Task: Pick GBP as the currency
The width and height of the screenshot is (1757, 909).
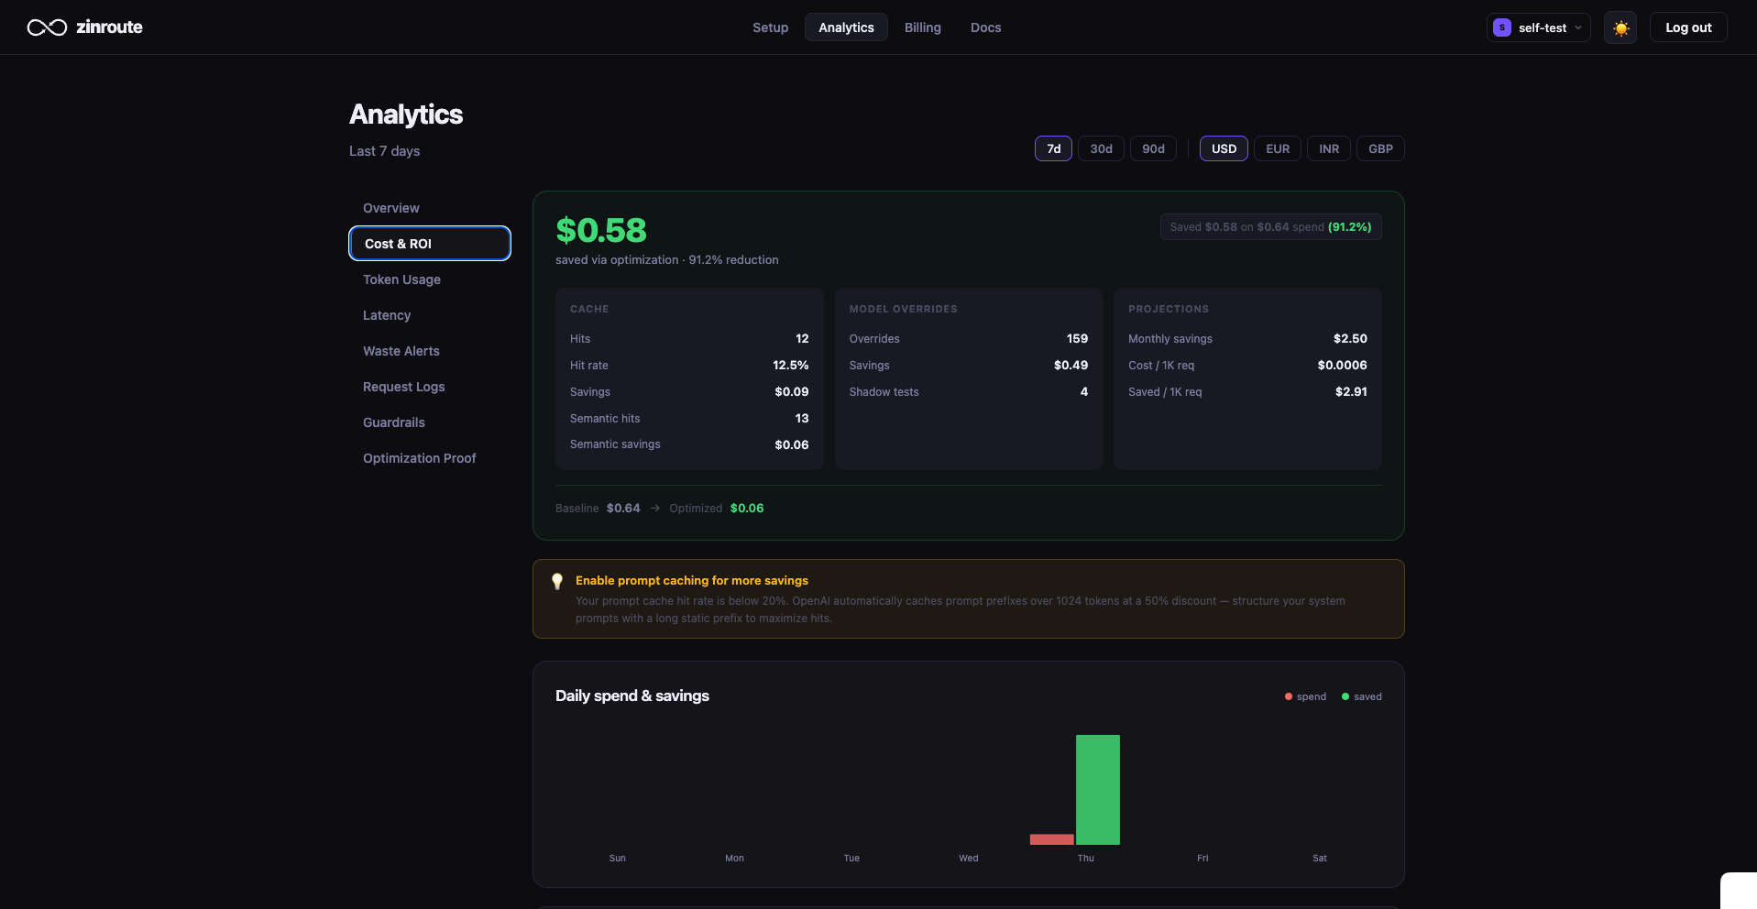Action: (x=1380, y=148)
